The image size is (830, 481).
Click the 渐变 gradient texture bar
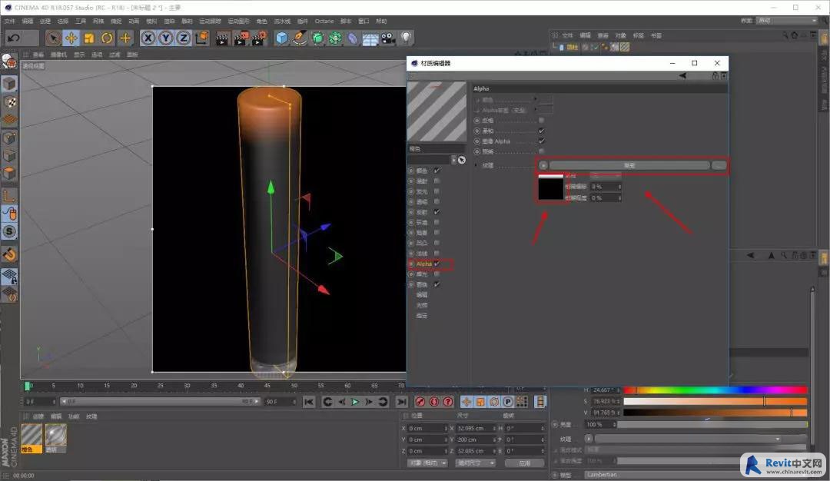click(629, 166)
